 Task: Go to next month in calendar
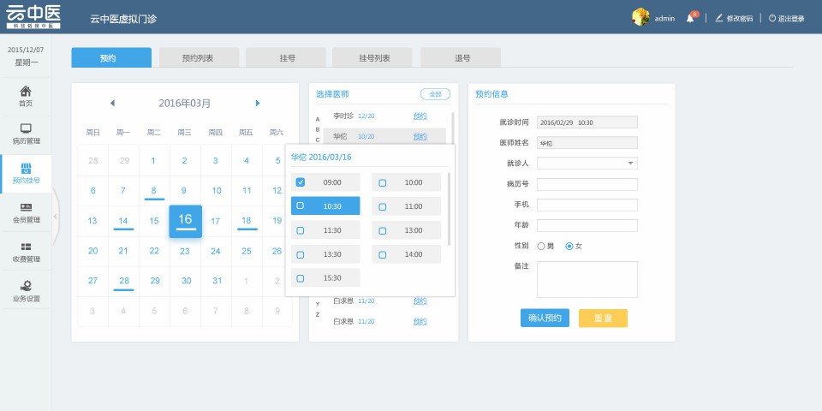(x=258, y=104)
